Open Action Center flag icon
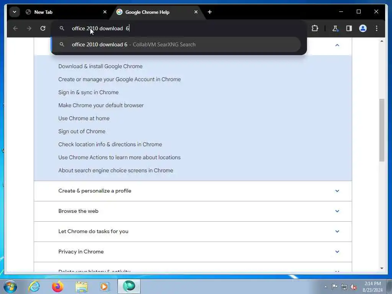 click(x=335, y=286)
